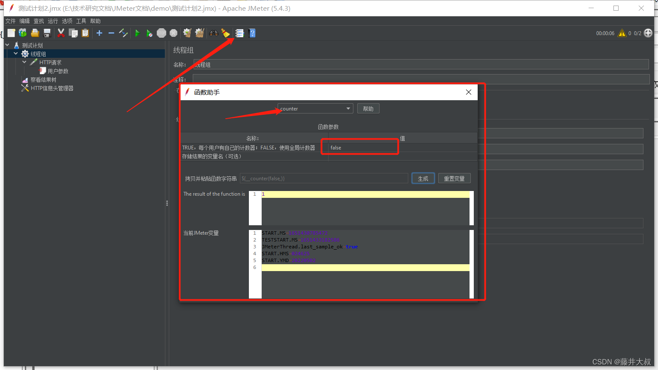Click START.YMD variable line
Image resolution: width=658 pixels, height=370 pixels.
(365, 260)
